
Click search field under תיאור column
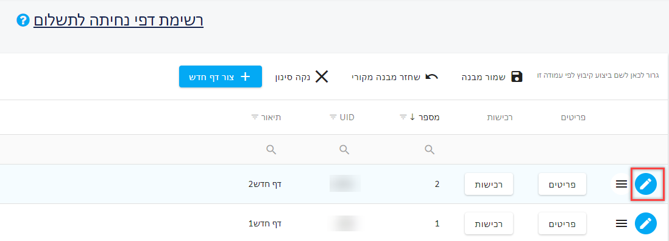[x=271, y=149]
